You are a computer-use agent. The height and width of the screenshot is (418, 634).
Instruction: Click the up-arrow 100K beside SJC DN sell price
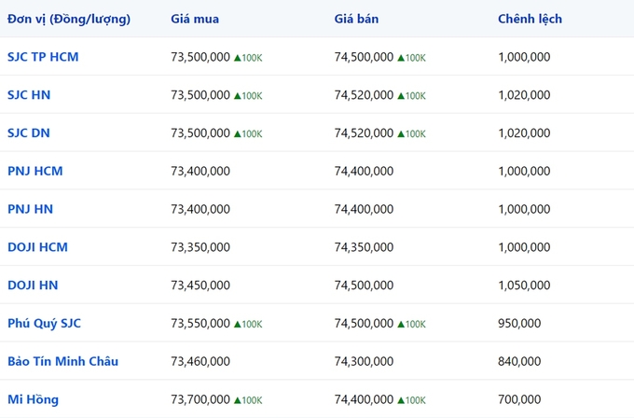[411, 134]
